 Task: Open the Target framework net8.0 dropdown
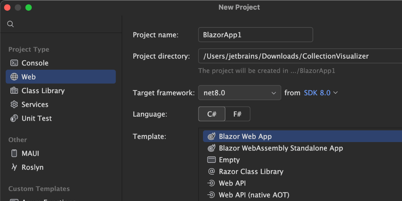pyautogui.click(x=240, y=93)
